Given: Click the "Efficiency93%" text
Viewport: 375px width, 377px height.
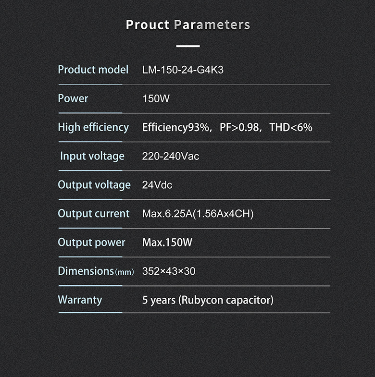Looking at the screenshot, I should point(176,128).
